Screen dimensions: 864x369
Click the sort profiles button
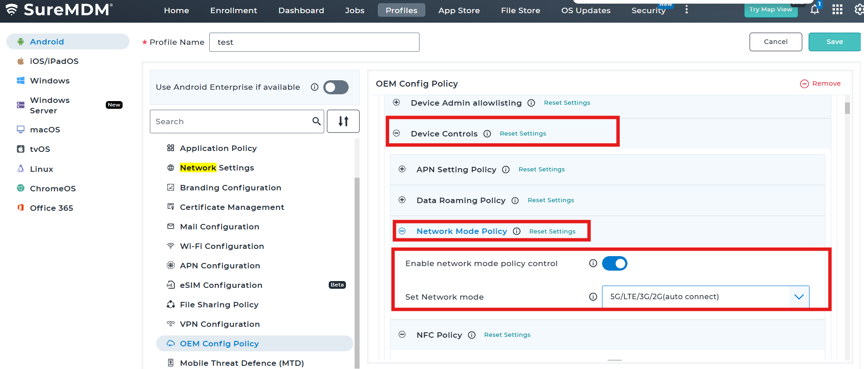tap(343, 121)
